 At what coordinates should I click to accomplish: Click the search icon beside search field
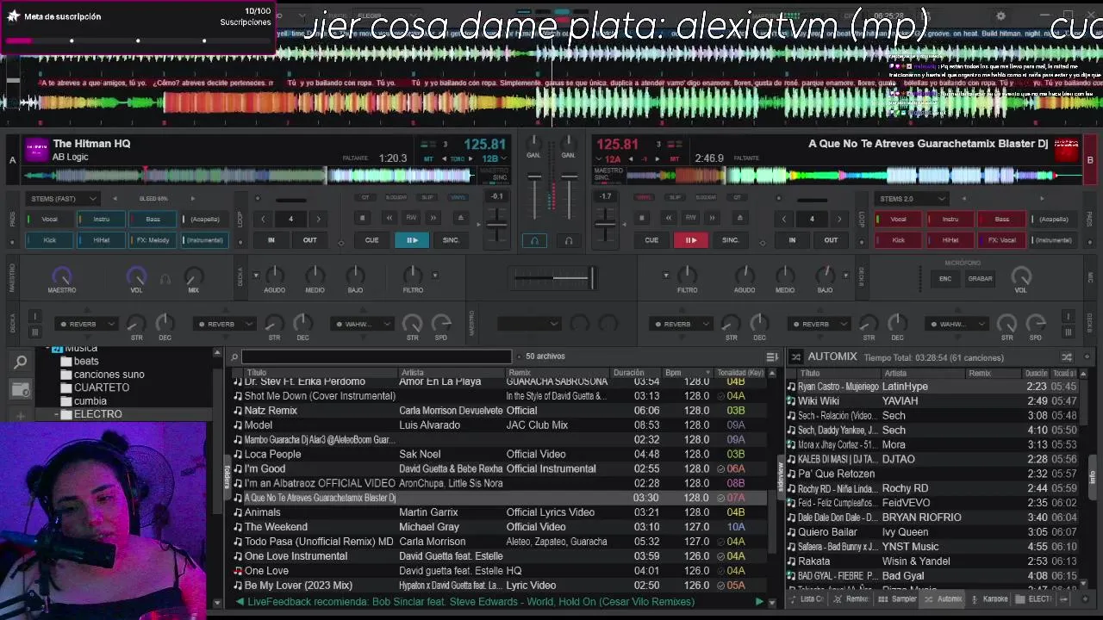click(234, 356)
